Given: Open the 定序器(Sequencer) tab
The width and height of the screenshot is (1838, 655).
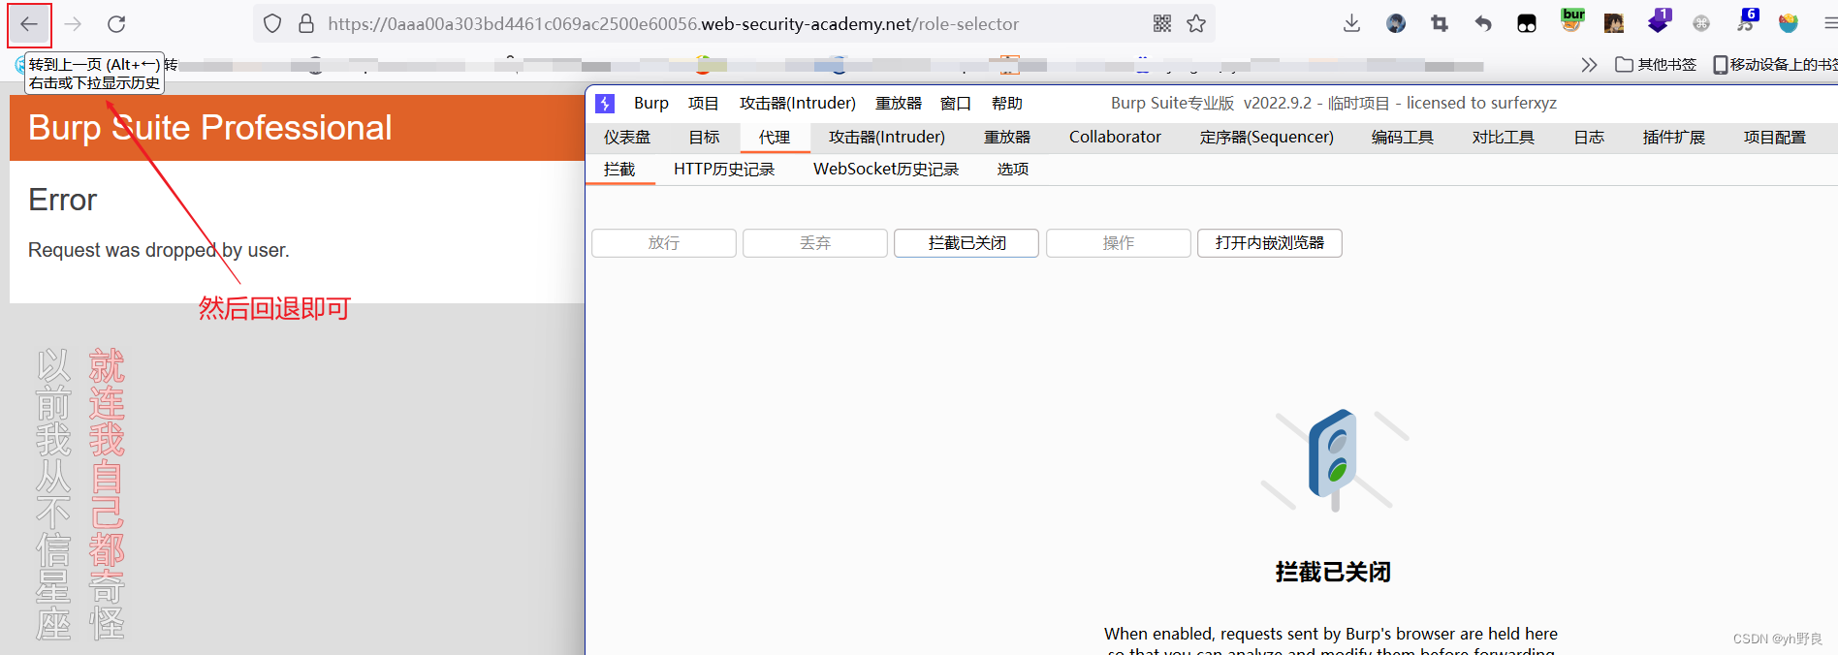Looking at the screenshot, I should click(1267, 138).
